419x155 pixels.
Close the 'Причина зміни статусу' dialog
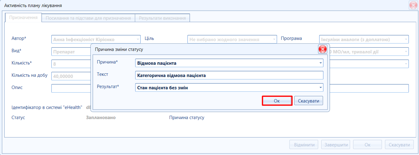323,49
